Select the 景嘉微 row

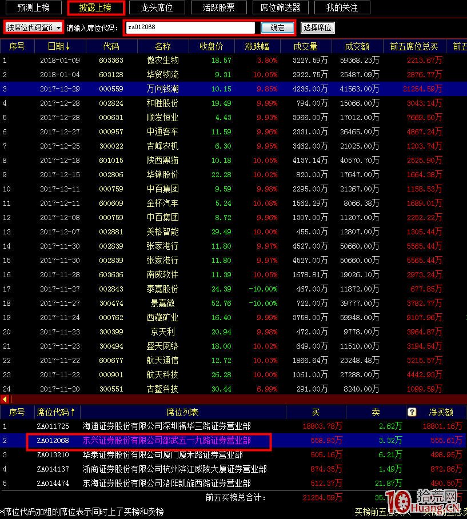(x=233, y=303)
